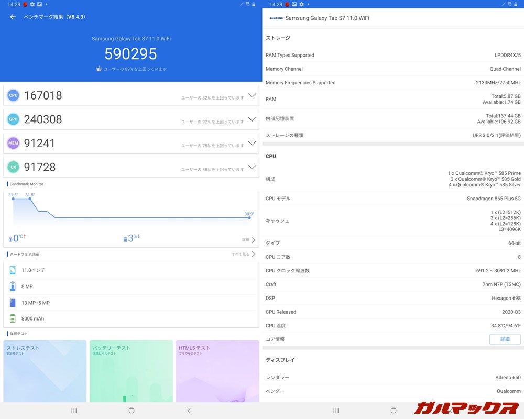The width and height of the screenshot is (524, 419).
Task: Click the MEM score badge icon
Action: (x=13, y=142)
